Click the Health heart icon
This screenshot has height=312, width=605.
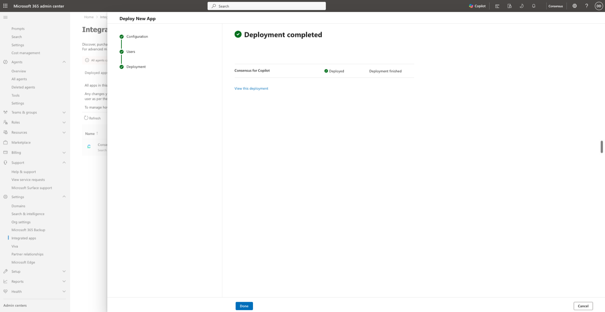coord(5,292)
